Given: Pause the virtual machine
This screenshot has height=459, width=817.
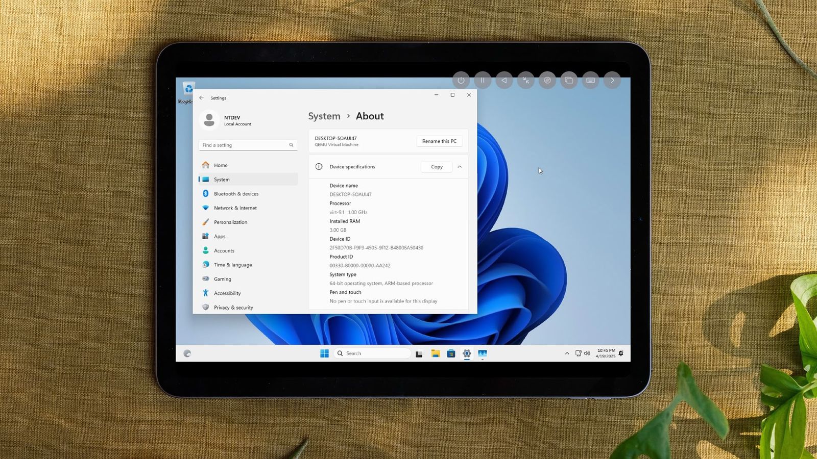Looking at the screenshot, I should point(483,80).
